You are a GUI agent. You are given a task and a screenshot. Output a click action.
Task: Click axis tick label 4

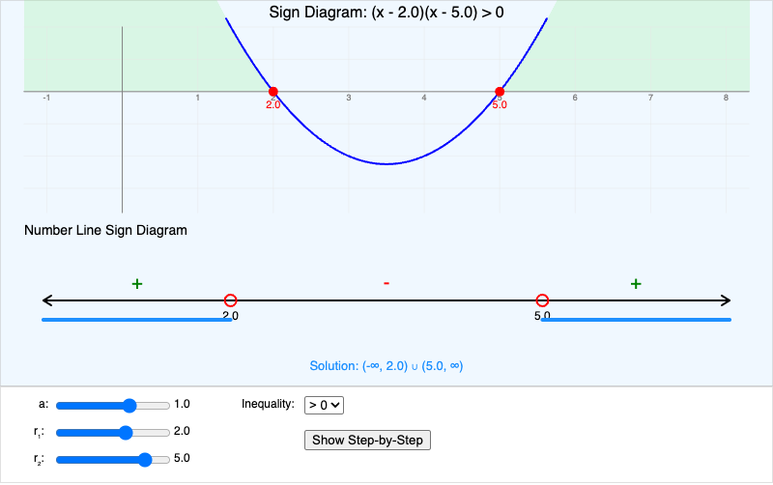(x=424, y=98)
